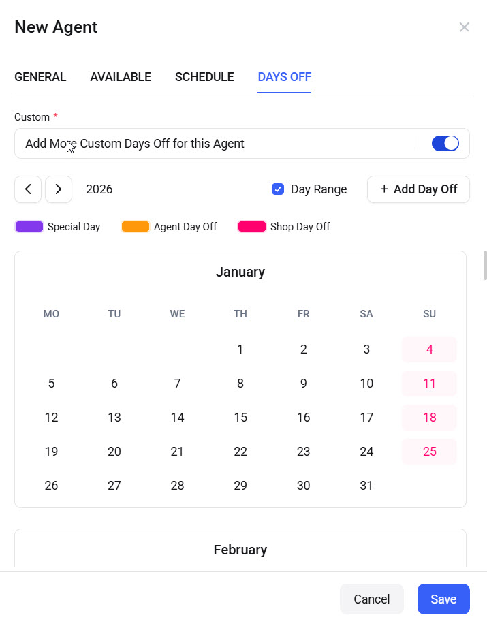Save the new agent
This screenshot has height=626, width=487.
click(x=443, y=599)
